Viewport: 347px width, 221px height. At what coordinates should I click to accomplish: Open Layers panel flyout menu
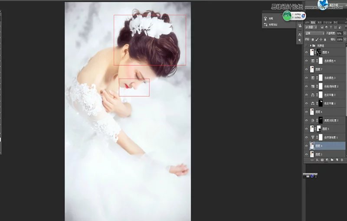(345, 23)
